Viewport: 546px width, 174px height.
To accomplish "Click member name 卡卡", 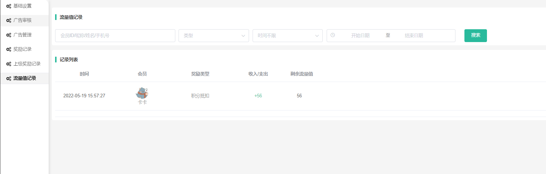I will pyautogui.click(x=142, y=102).
